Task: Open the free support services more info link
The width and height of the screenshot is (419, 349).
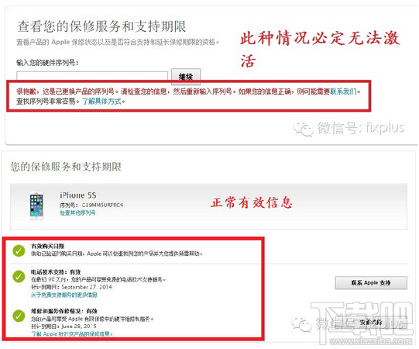Action: (x=64, y=295)
